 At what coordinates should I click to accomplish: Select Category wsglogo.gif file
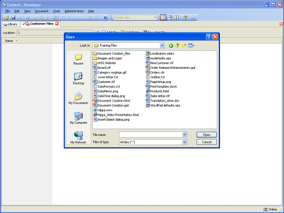(x=110, y=72)
